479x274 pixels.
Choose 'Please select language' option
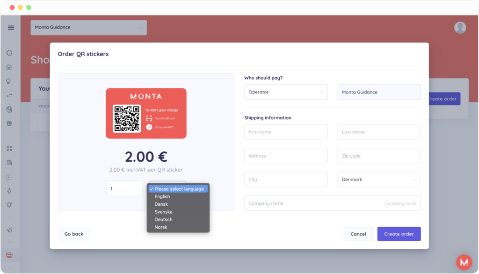click(178, 189)
